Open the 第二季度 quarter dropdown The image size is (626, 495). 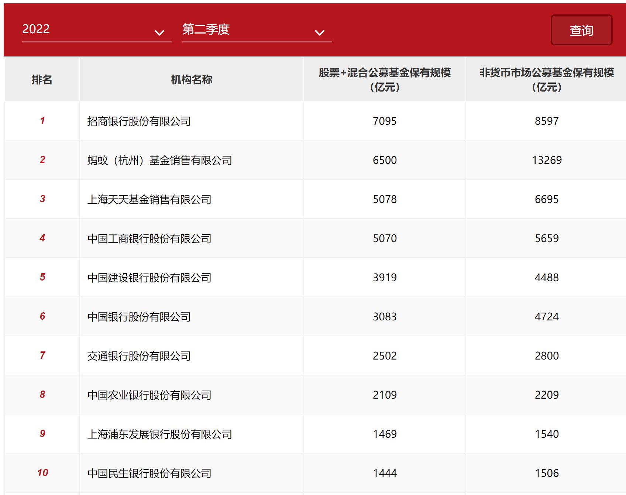[x=257, y=30]
